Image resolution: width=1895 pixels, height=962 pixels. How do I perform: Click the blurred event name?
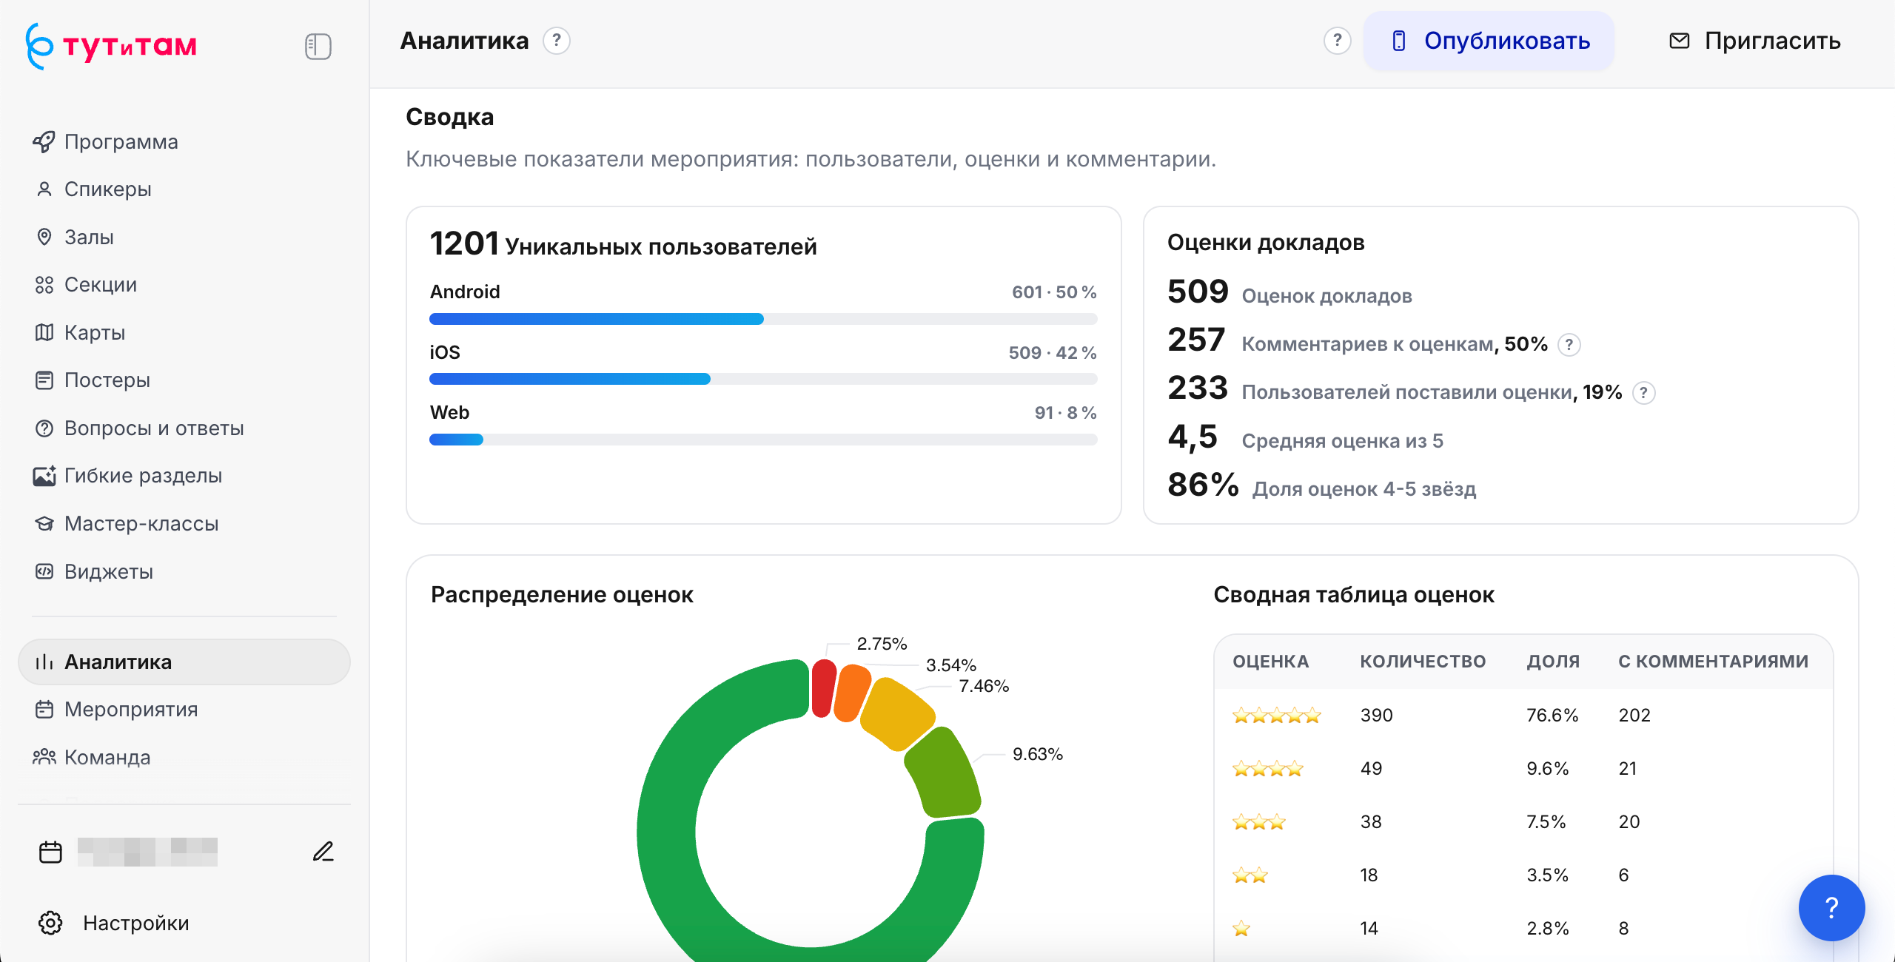tap(147, 852)
